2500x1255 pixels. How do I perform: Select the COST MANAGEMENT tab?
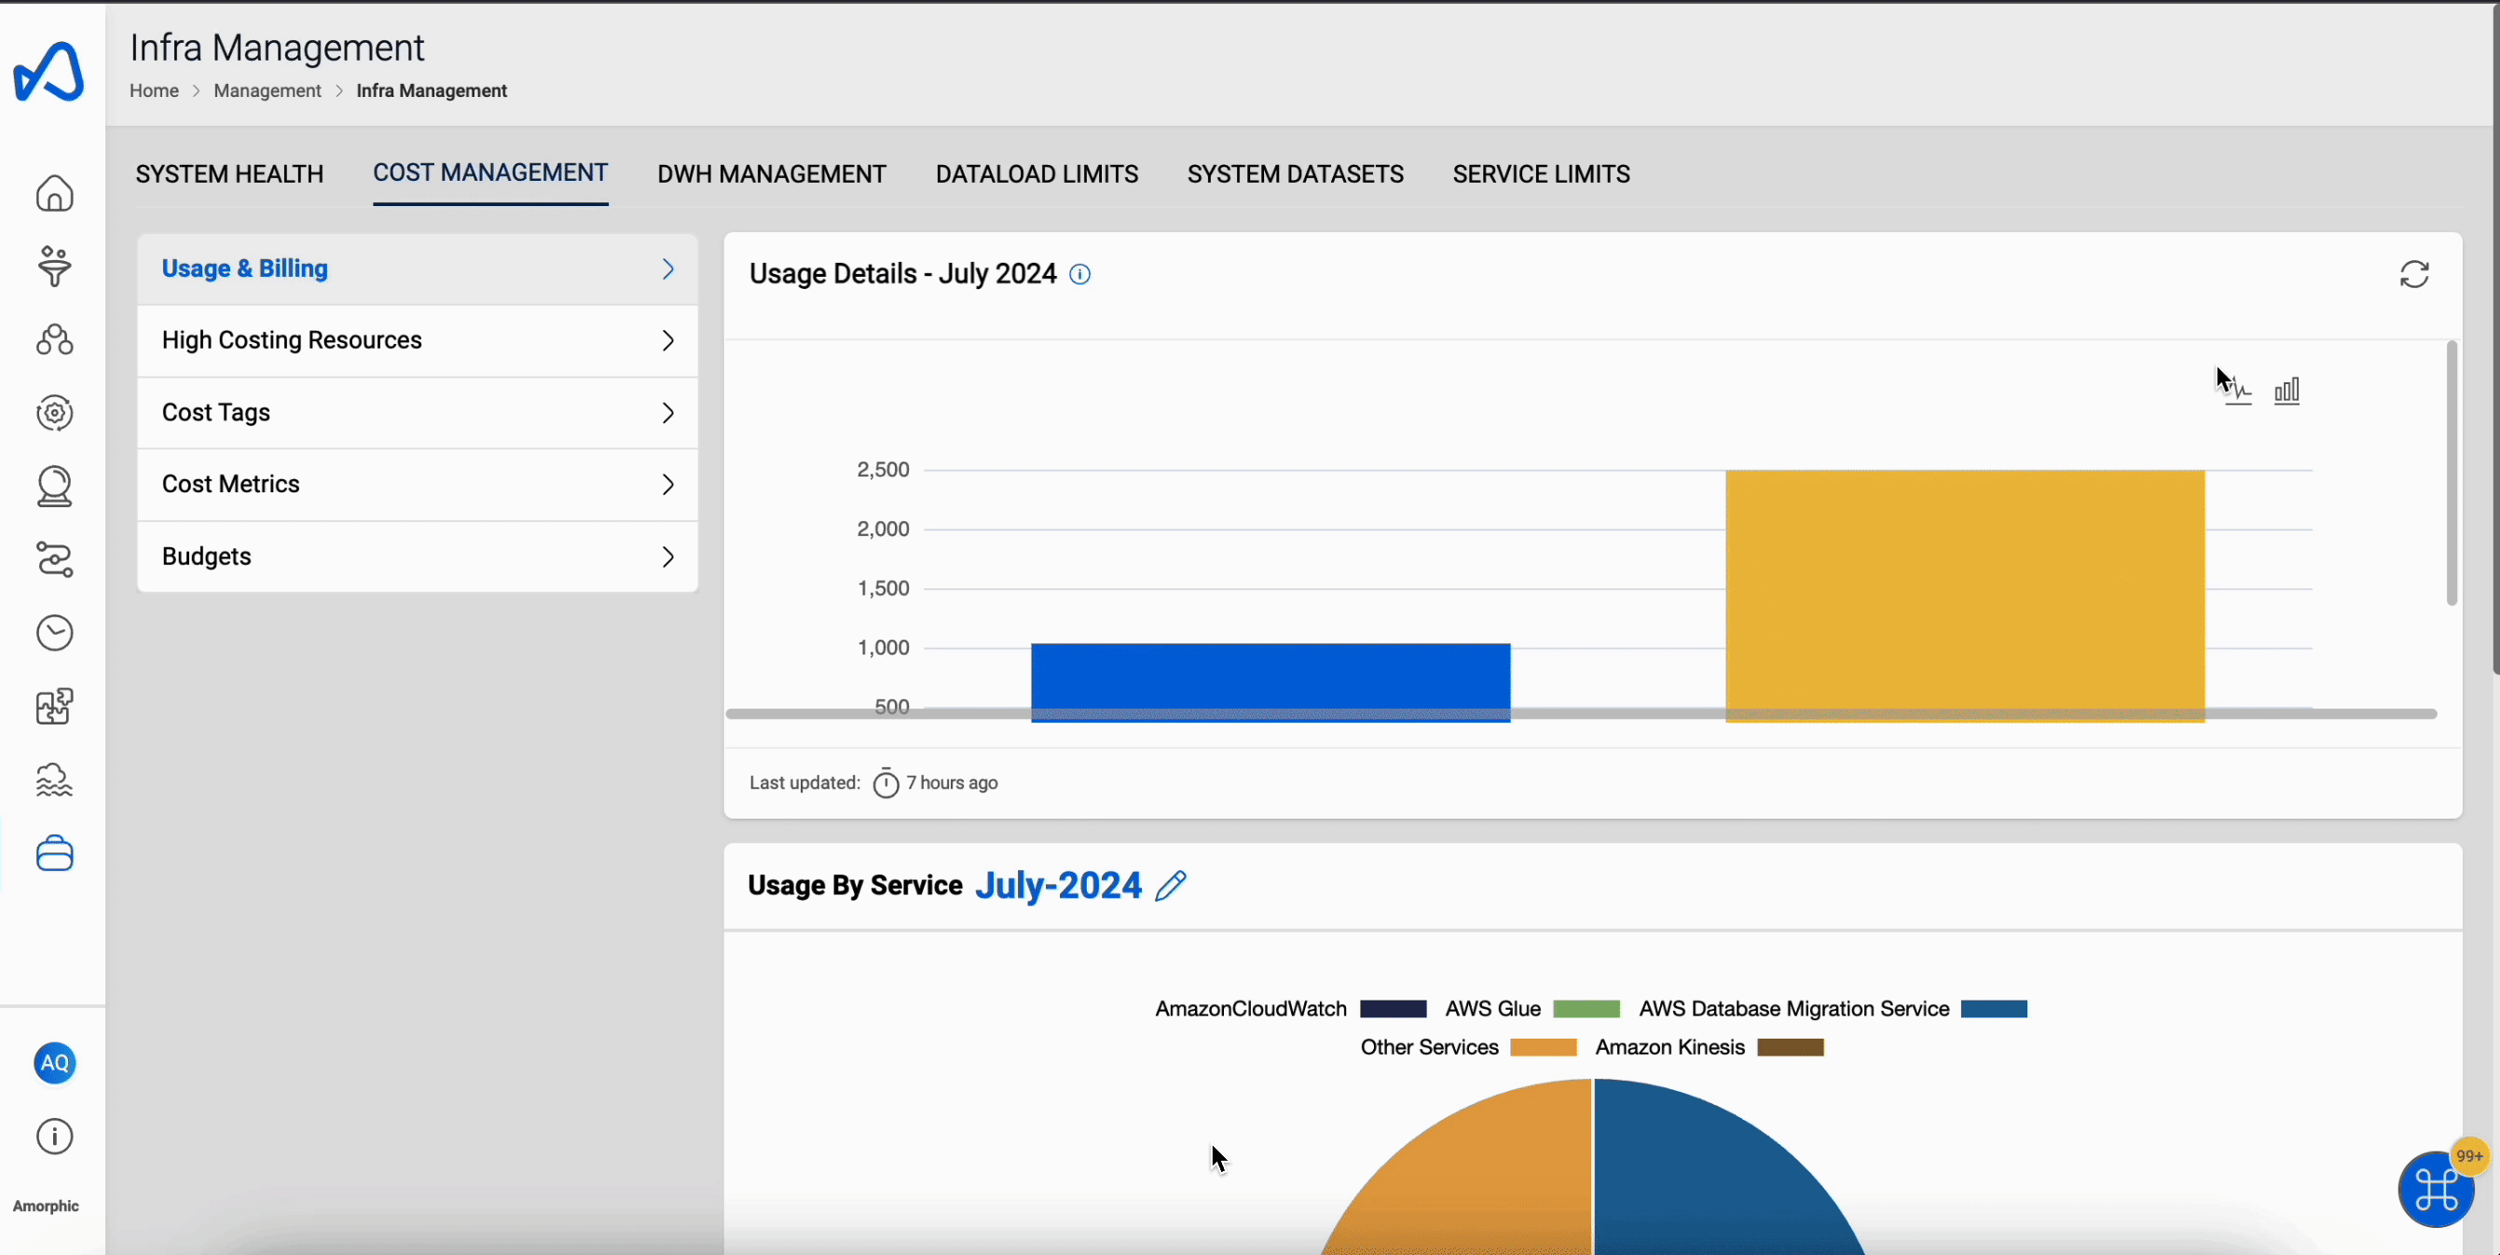click(x=491, y=172)
